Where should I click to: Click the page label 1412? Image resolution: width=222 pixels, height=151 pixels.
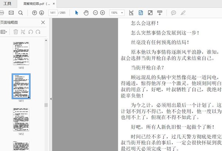[21, 134]
